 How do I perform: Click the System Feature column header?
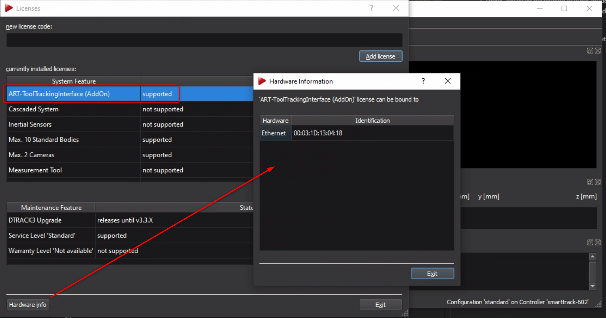point(73,81)
